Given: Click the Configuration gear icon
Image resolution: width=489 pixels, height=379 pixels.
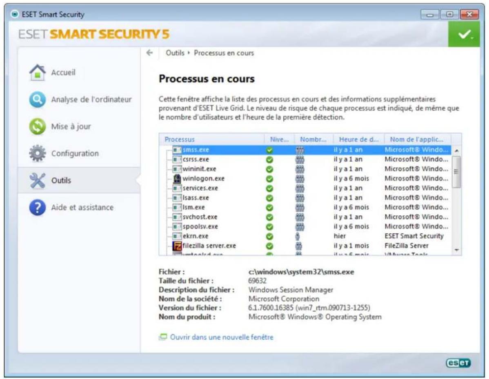Looking at the screenshot, I should (38, 153).
